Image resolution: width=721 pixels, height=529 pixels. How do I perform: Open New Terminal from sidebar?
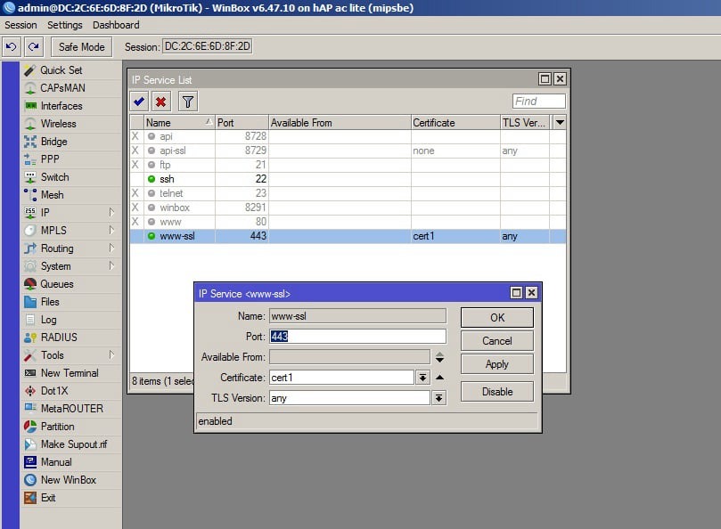69,373
